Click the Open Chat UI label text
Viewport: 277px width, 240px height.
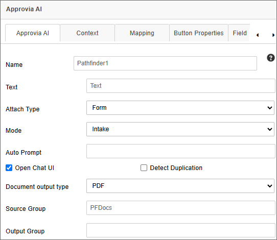click(35, 168)
